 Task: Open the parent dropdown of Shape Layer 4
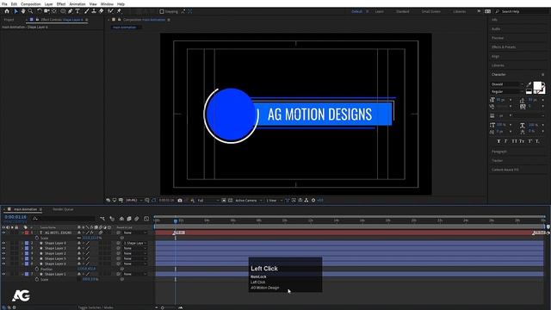tap(135, 243)
